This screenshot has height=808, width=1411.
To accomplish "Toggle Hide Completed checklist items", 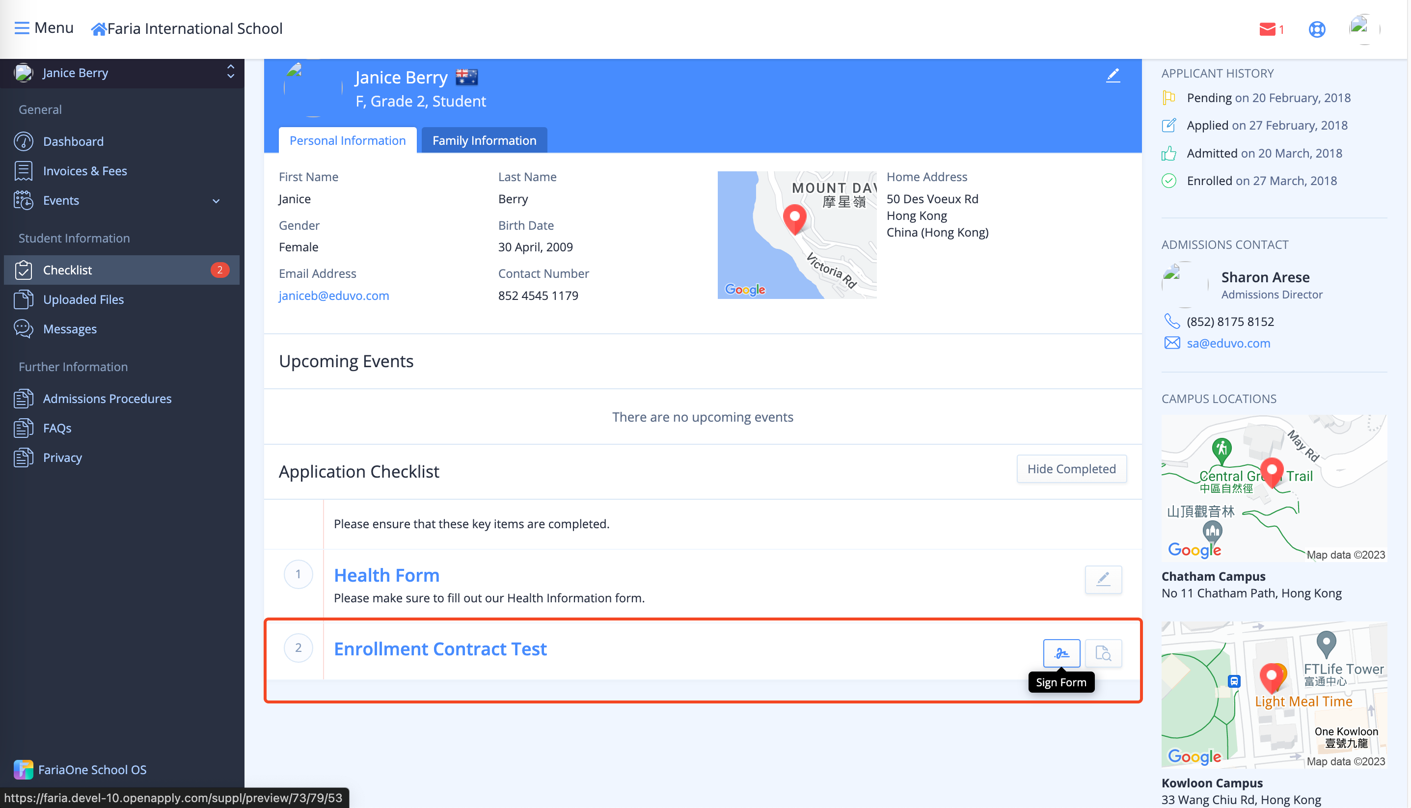I will pyautogui.click(x=1071, y=468).
